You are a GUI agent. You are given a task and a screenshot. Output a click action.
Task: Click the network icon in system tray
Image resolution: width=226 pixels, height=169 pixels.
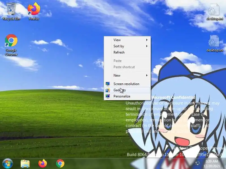197,163
